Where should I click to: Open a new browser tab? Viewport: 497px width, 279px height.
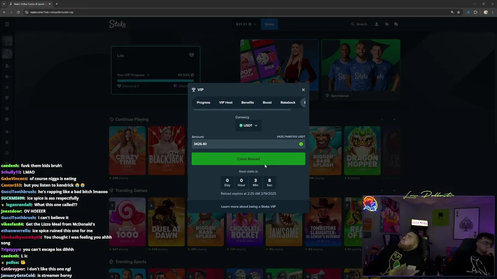pos(57,4)
